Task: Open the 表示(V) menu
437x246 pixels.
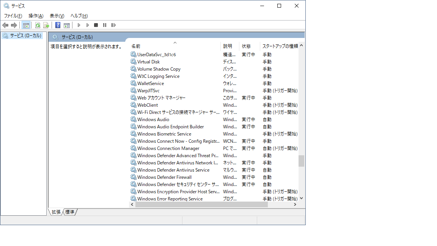Action: tap(57, 16)
